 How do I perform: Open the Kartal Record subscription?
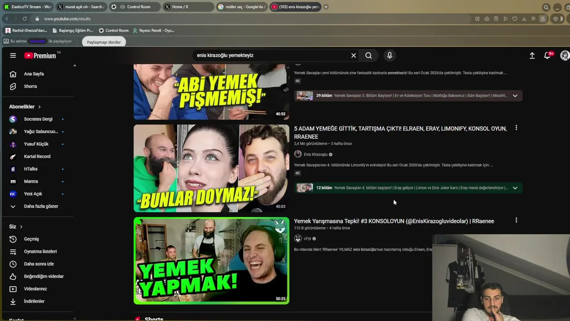tap(37, 157)
